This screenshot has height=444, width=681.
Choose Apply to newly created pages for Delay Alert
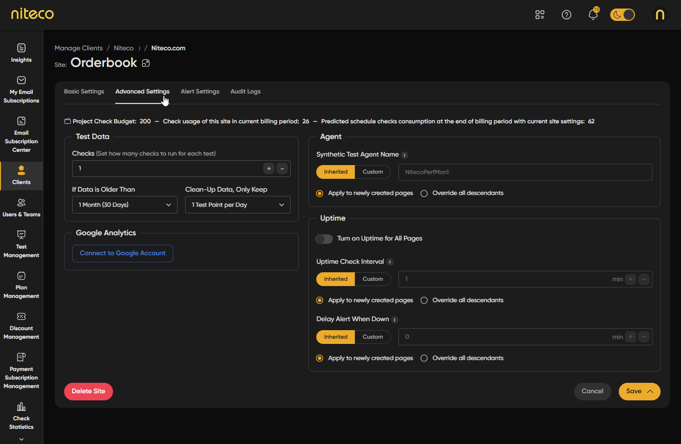tap(320, 359)
